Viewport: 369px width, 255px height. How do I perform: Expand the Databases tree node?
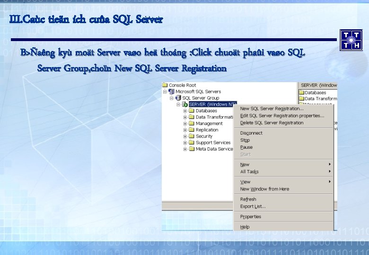coord(185,111)
